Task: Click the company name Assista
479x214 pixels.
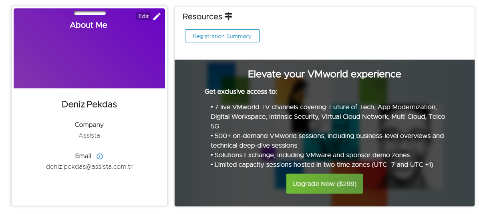Action: [x=89, y=136]
